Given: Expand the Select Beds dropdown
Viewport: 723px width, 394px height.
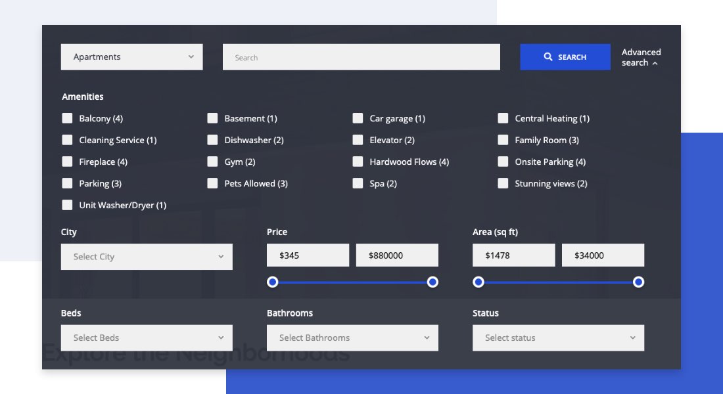Looking at the screenshot, I should [x=146, y=338].
